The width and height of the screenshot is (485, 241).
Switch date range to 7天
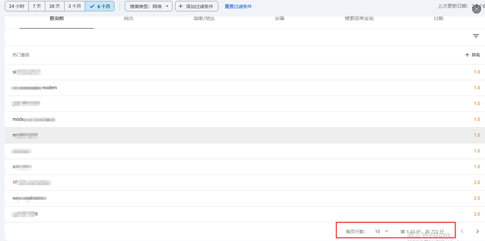tap(37, 6)
